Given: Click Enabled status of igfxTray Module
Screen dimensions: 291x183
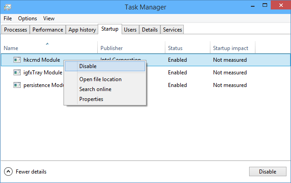Looking at the screenshot, I should coord(177,73).
